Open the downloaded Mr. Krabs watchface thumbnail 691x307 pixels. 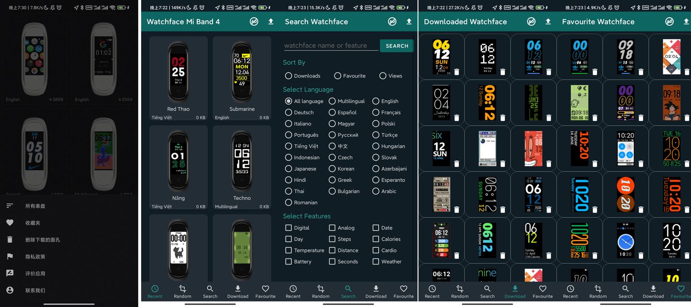[534, 149]
